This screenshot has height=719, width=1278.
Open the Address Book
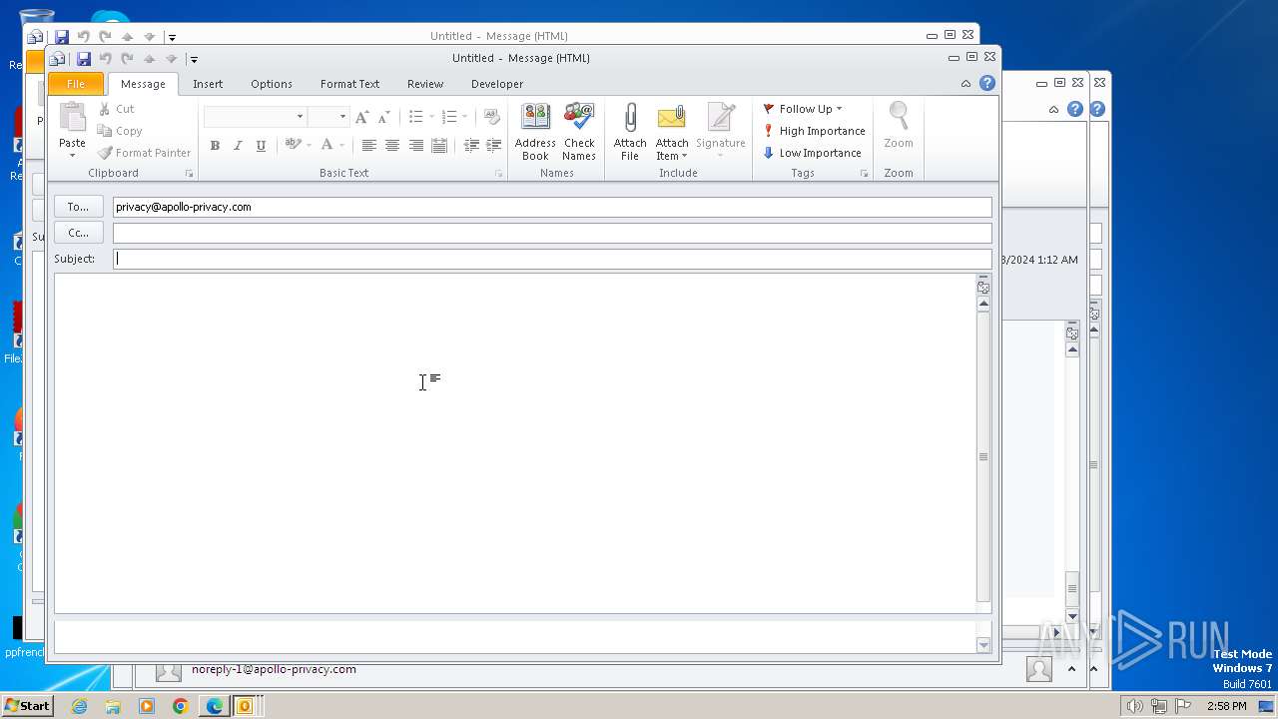pos(535,132)
